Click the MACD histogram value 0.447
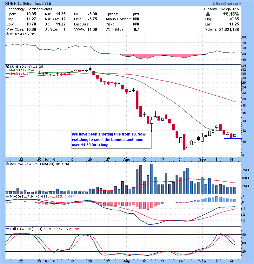 [70, 196]
